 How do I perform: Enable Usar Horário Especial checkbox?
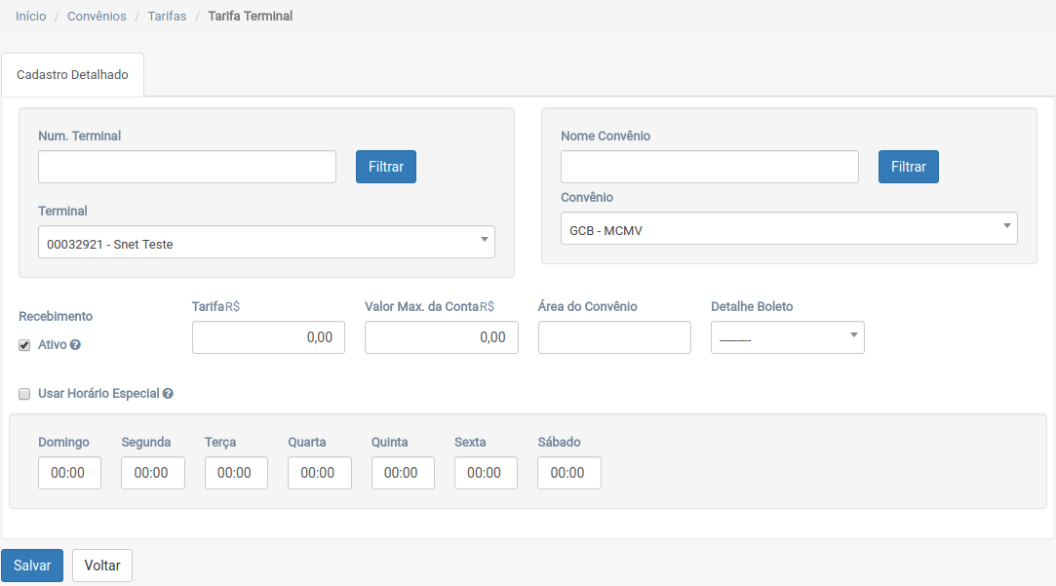pos(24,394)
